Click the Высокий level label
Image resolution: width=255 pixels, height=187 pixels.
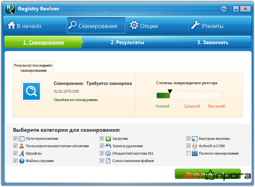[x=217, y=106]
